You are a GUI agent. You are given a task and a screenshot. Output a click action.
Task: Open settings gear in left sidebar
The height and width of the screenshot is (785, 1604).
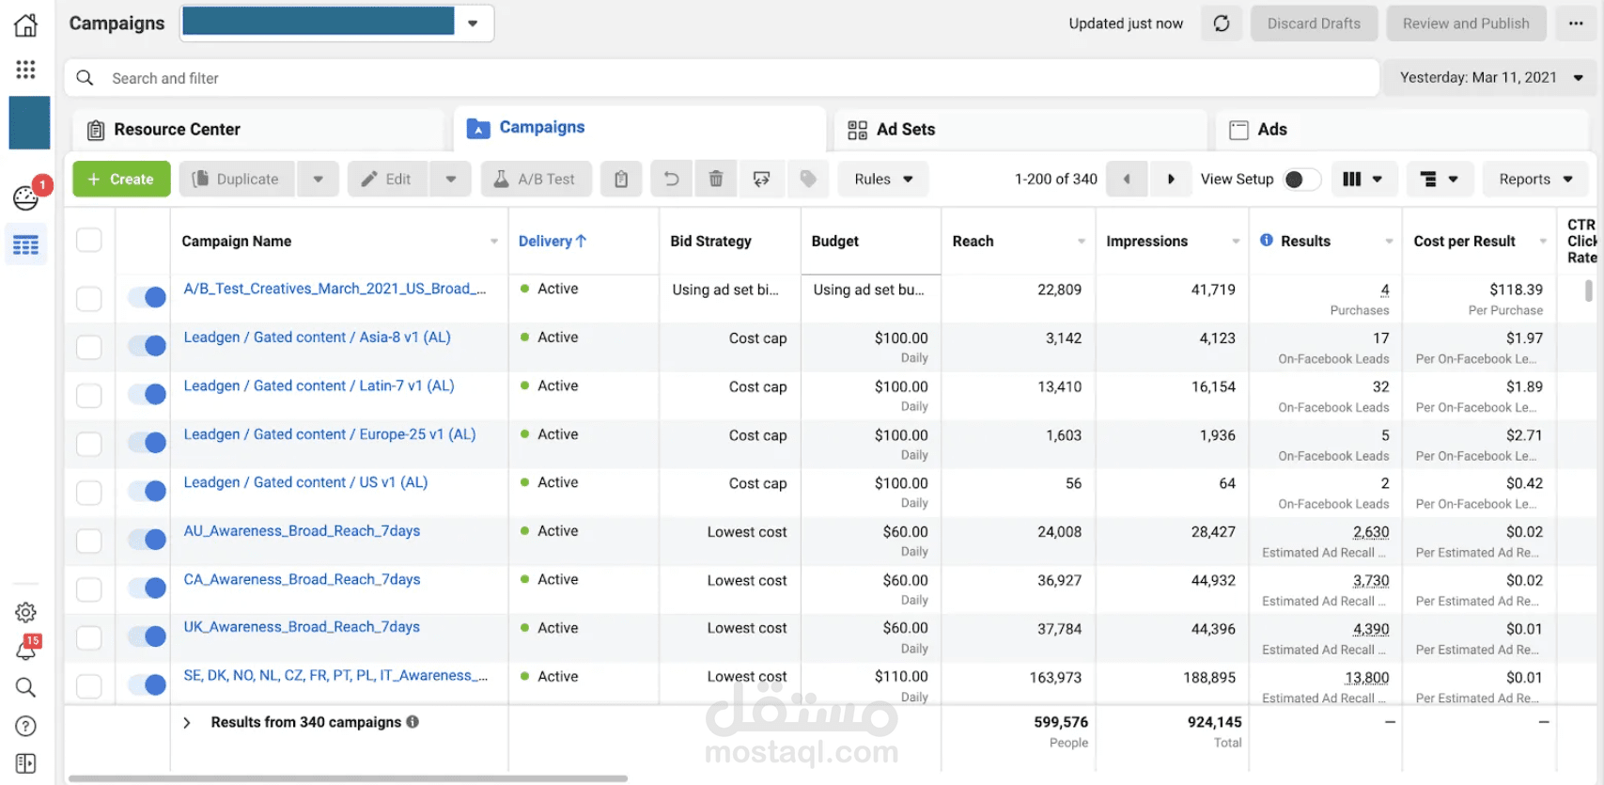coord(26,613)
